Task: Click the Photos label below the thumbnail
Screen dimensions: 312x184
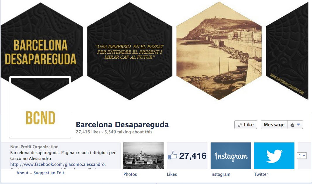Action: [x=130, y=174]
